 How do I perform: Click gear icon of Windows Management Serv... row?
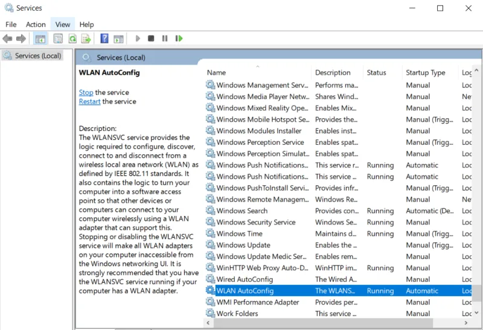pyautogui.click(x=210, y=84)
